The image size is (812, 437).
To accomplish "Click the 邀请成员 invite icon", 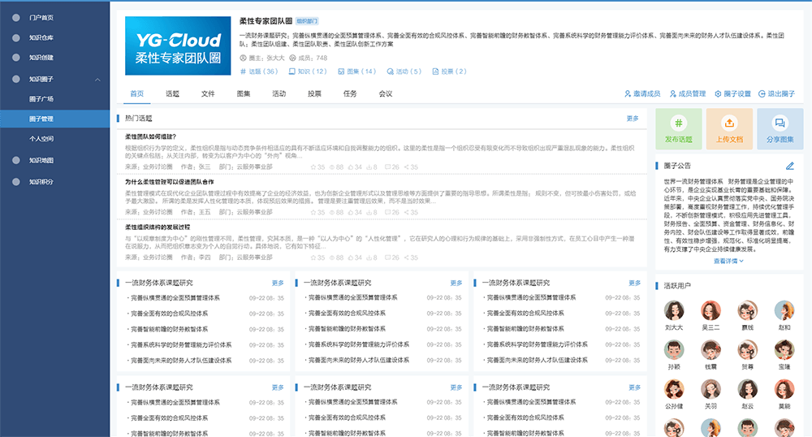I will (x=628, y=94).
